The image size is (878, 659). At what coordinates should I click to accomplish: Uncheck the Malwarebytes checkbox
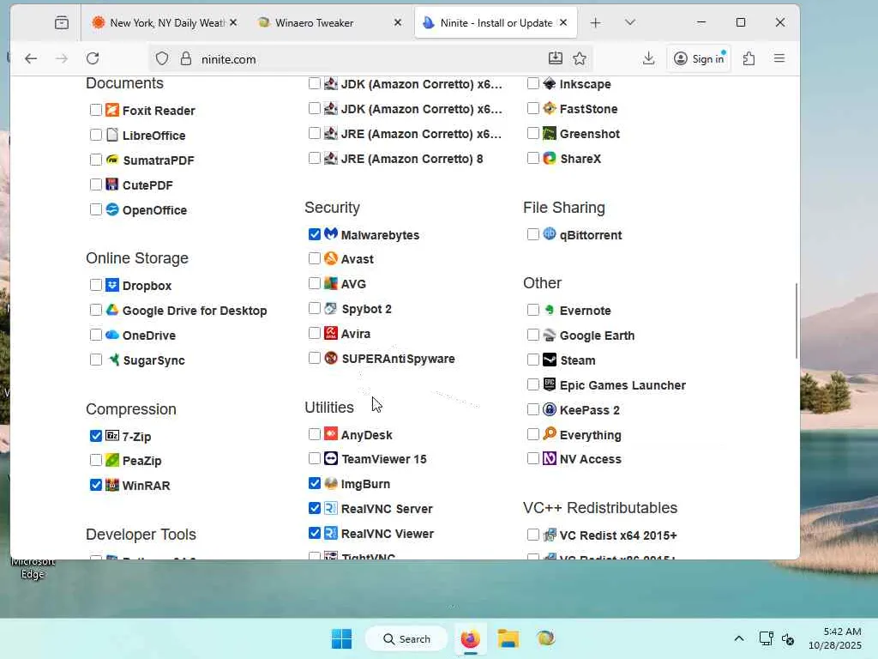pos(314,233)
